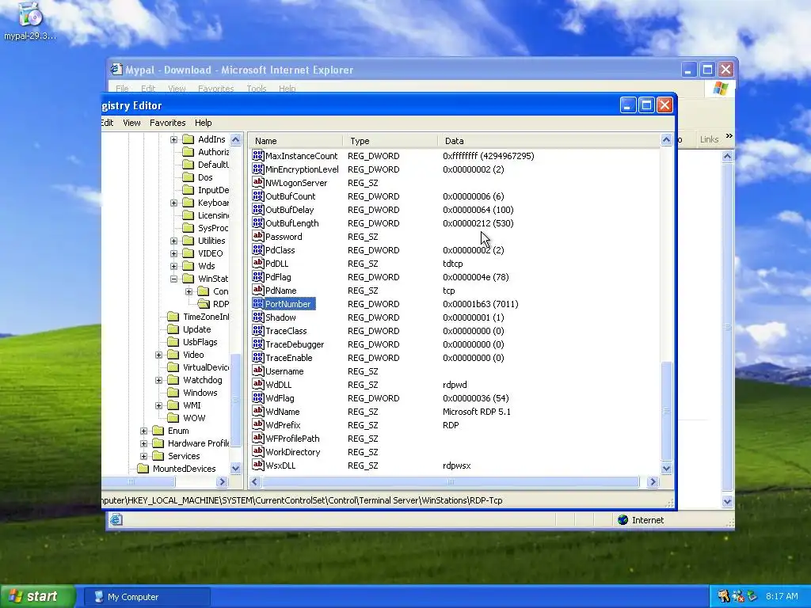Select the WsxDLL string value icon
811x608 pixels.
(x=257, y=464)
